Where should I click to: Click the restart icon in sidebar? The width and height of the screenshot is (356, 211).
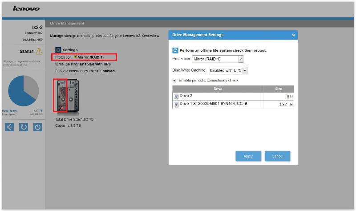point(24,127)
